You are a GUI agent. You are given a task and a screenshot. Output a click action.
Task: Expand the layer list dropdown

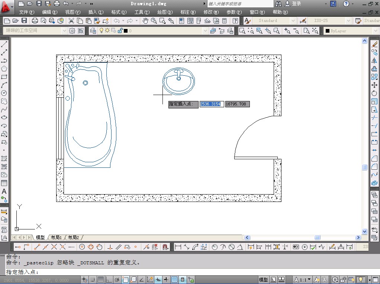205,31
